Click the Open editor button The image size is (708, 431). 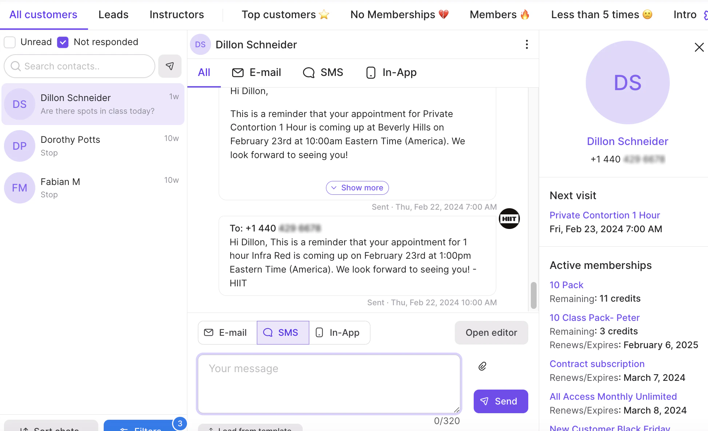[x=491, y=333]
